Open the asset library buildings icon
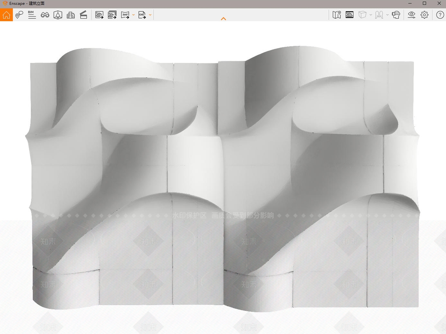 pos(71,15)
